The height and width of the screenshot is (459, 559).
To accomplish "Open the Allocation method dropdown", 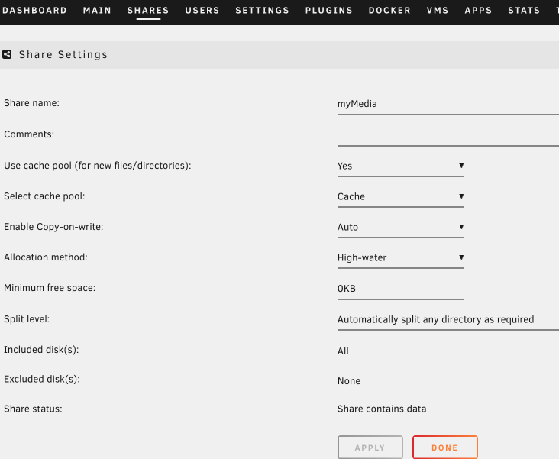I will pyautogui.click(x=400, y=257).
